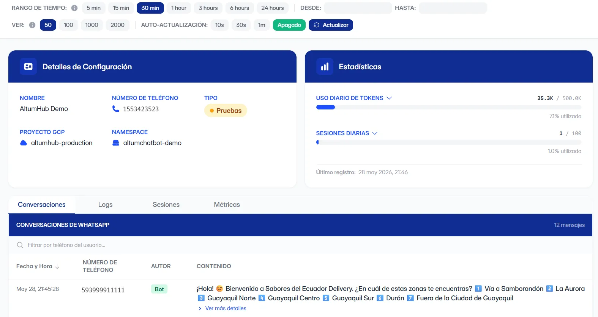Click the HASTA date input field
The height and width of the screenshot is (317, 598).
pyautogui.click(x=453, y=8)
